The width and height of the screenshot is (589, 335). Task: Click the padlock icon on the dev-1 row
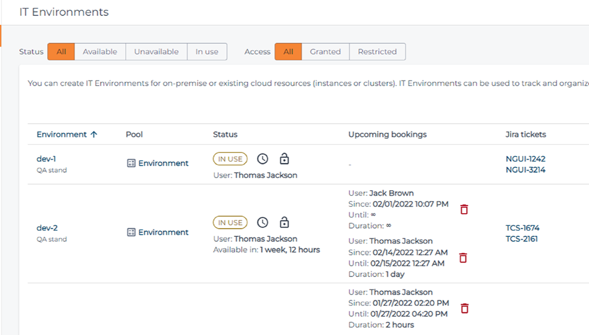[x=284, y=158]
